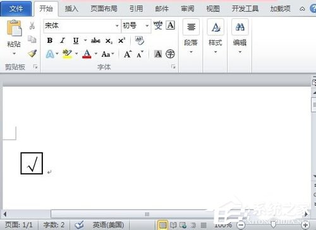
Task: Minimize the ribbon with caret icon
Action: [302, 9]
